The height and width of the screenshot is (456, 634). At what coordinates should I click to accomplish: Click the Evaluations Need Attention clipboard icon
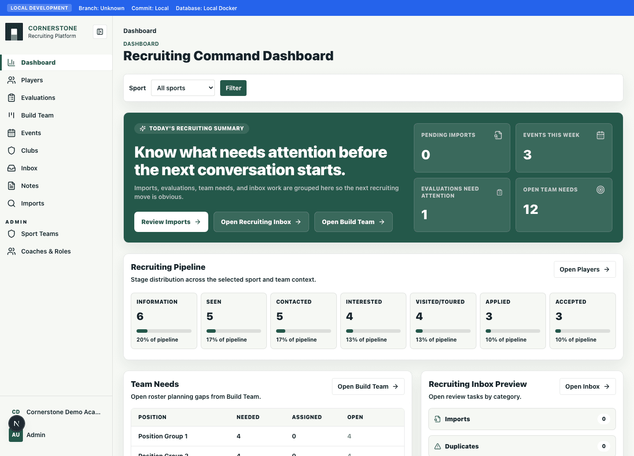pyautogui.click(x=499, y=192)
